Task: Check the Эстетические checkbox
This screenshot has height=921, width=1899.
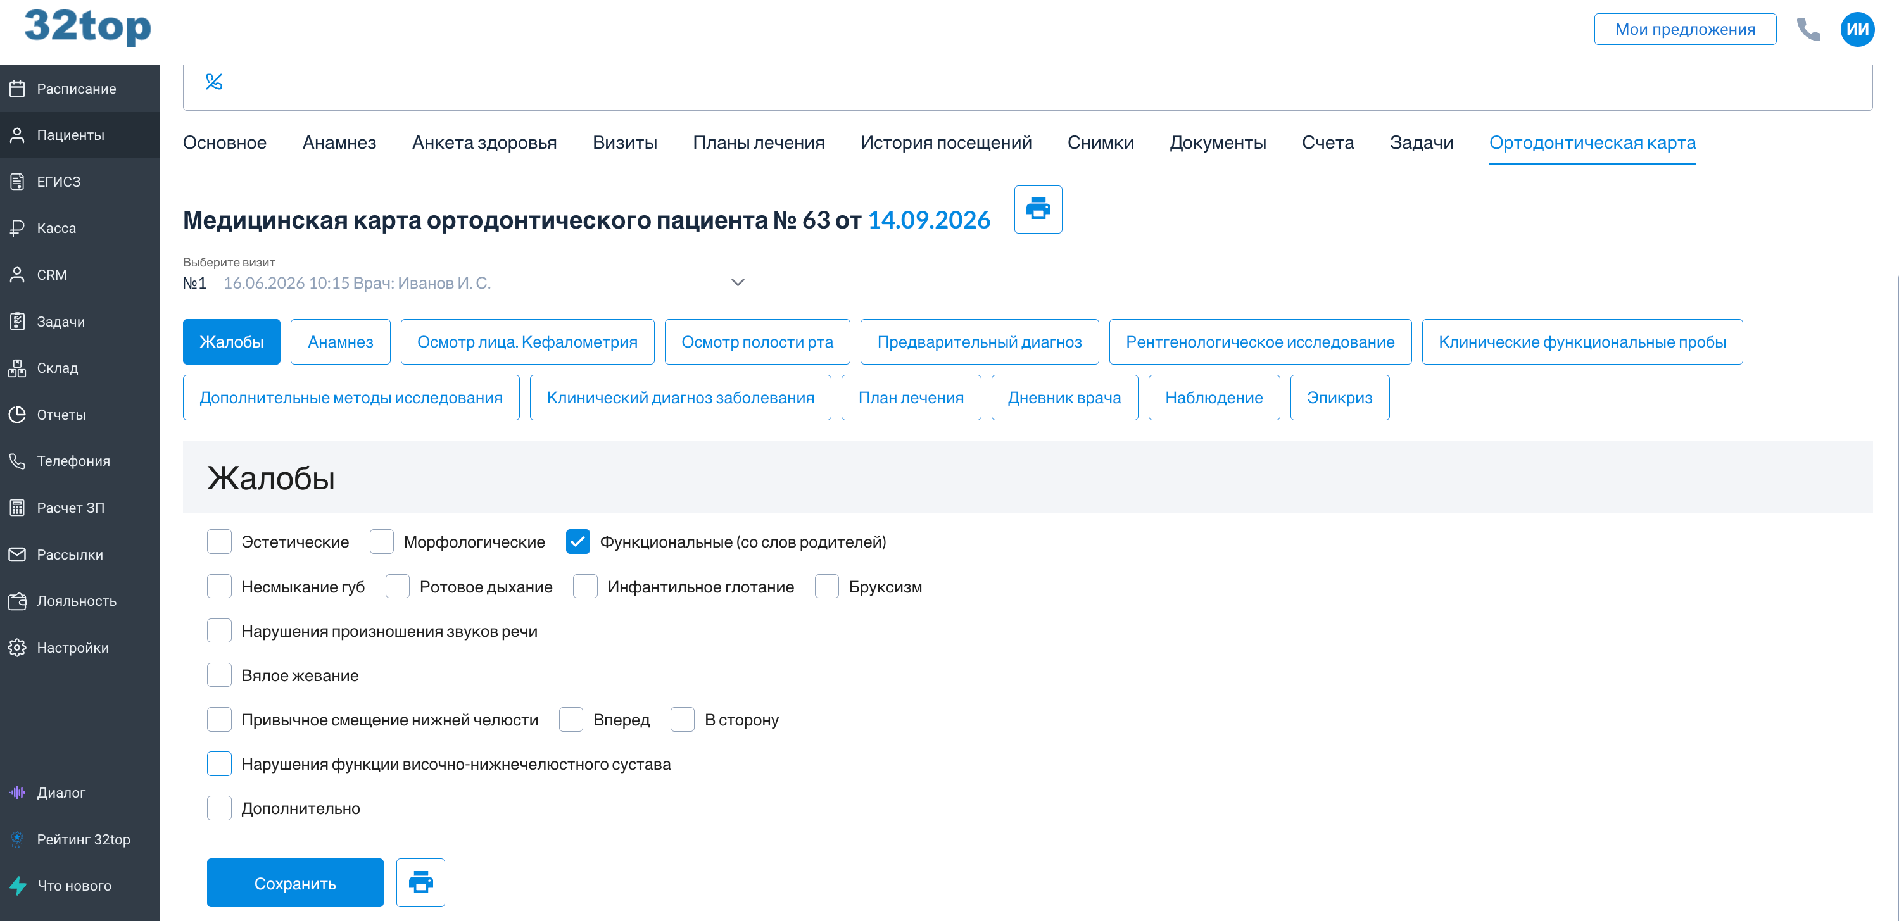Action: coord(219,542)
